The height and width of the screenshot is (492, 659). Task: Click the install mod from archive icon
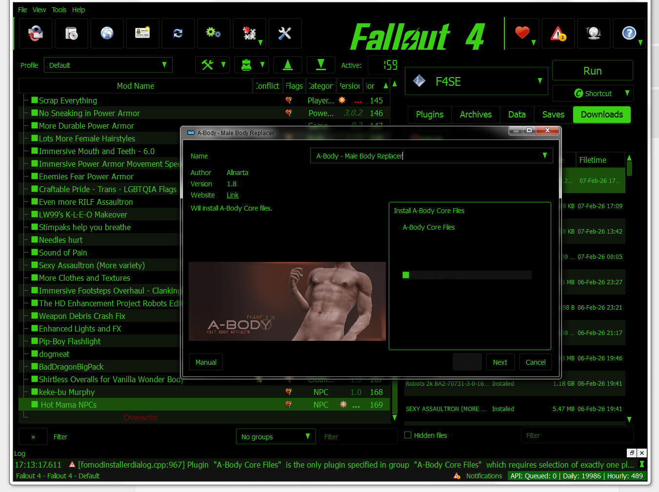point(72,33)
